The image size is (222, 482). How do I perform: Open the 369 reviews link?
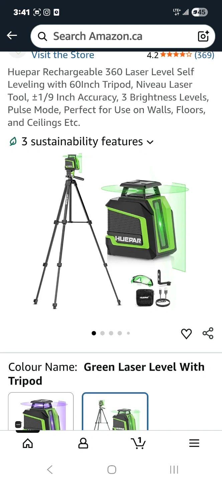[204, 55]
